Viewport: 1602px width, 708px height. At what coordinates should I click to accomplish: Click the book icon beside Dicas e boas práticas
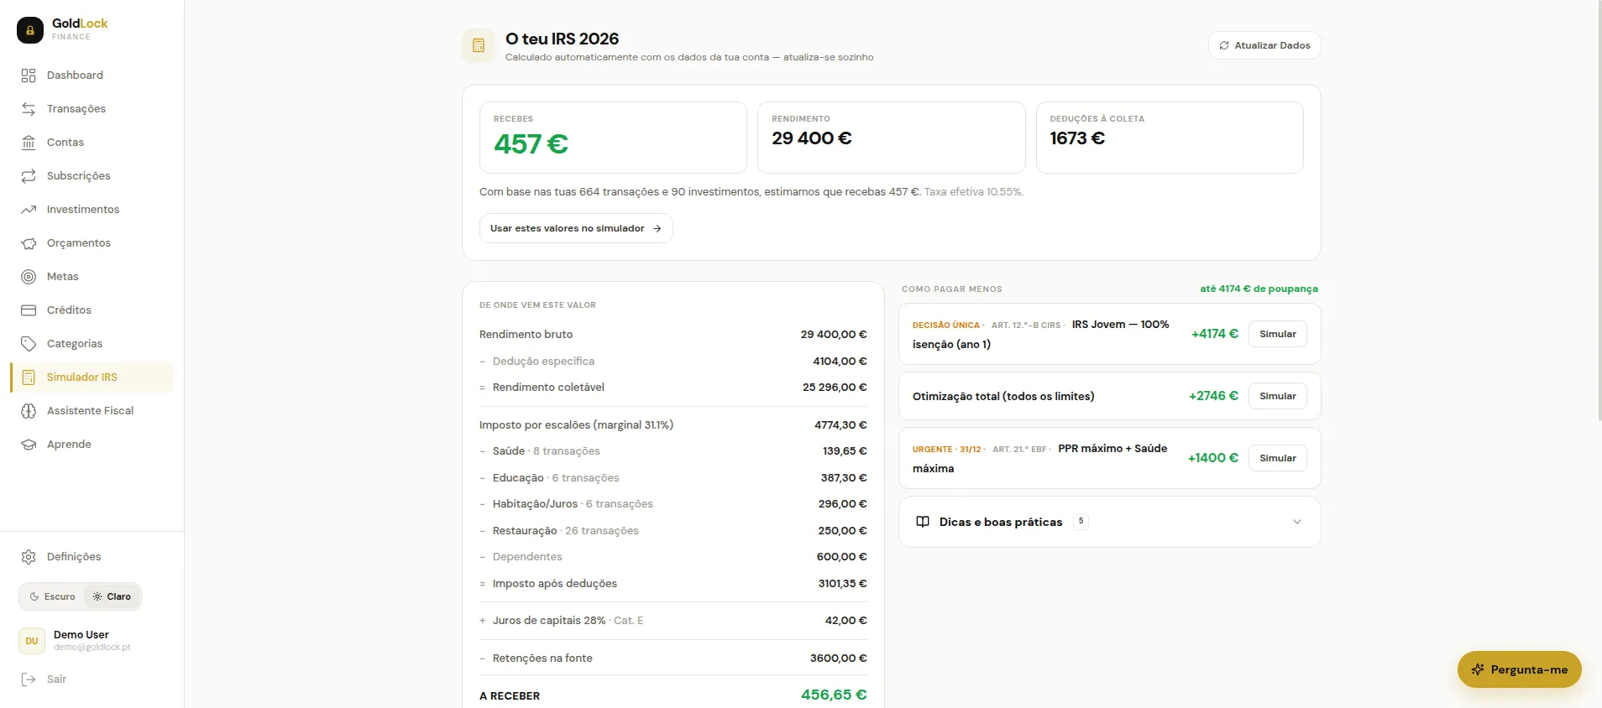pos(923,522)
